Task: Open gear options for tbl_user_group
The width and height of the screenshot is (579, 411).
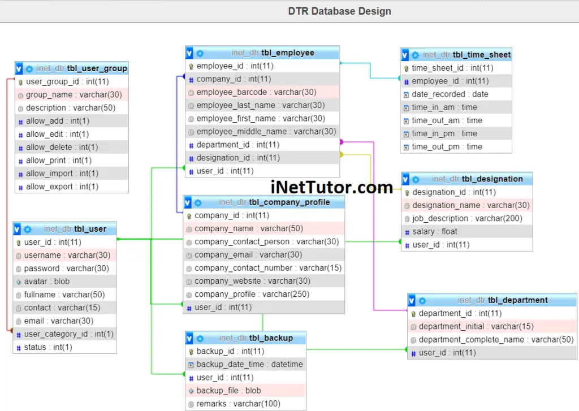Action: coord(29,68)
